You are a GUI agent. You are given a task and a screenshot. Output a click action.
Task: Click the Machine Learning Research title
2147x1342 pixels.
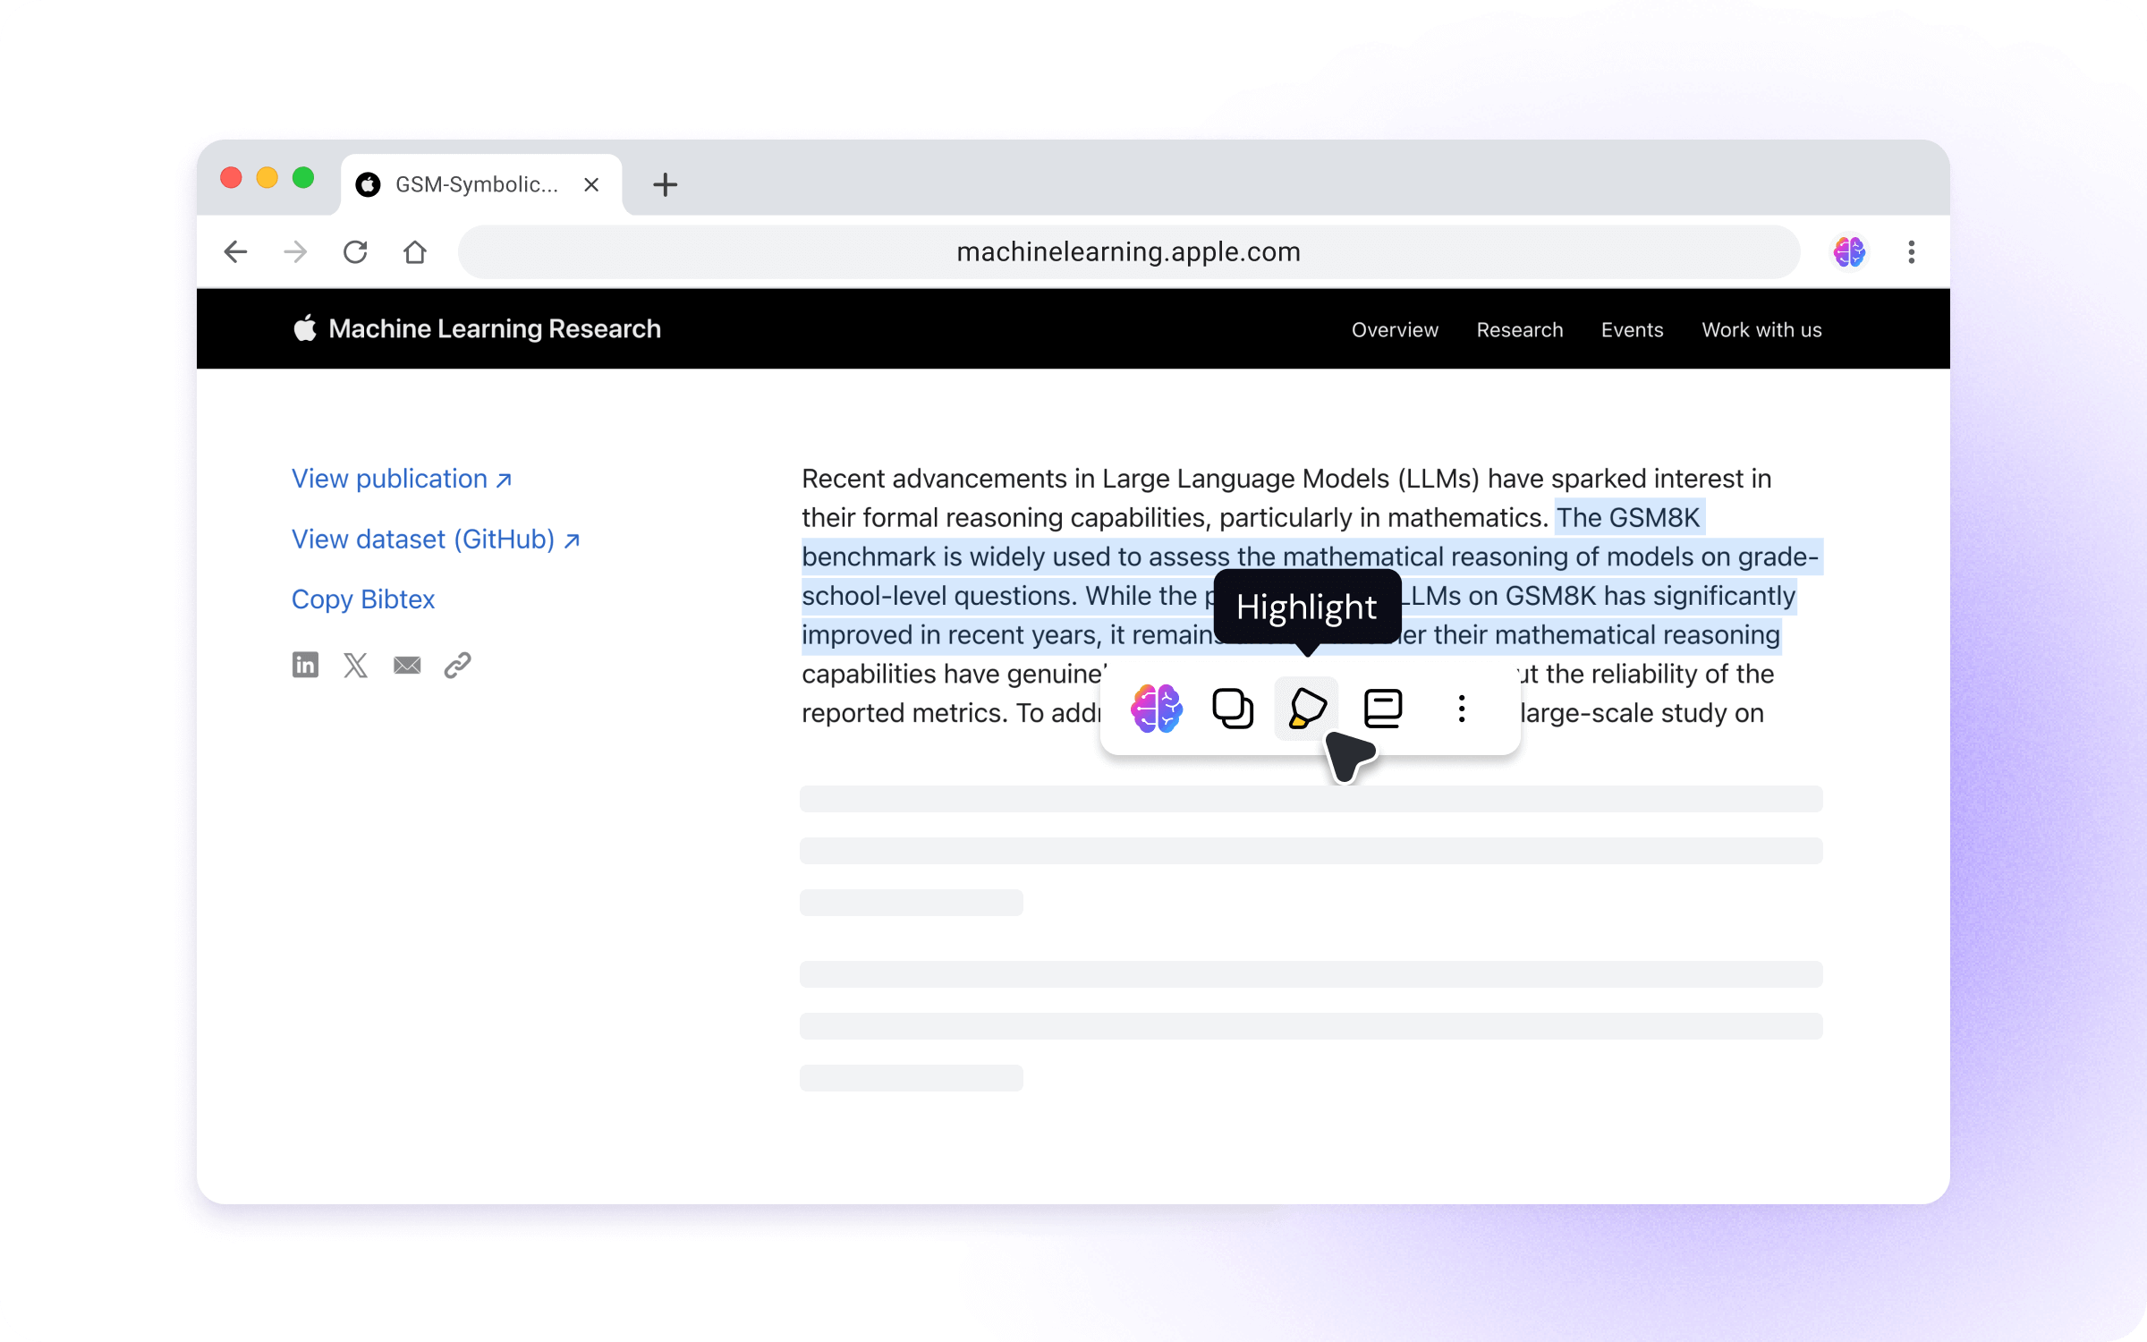[x=495, y=329]
